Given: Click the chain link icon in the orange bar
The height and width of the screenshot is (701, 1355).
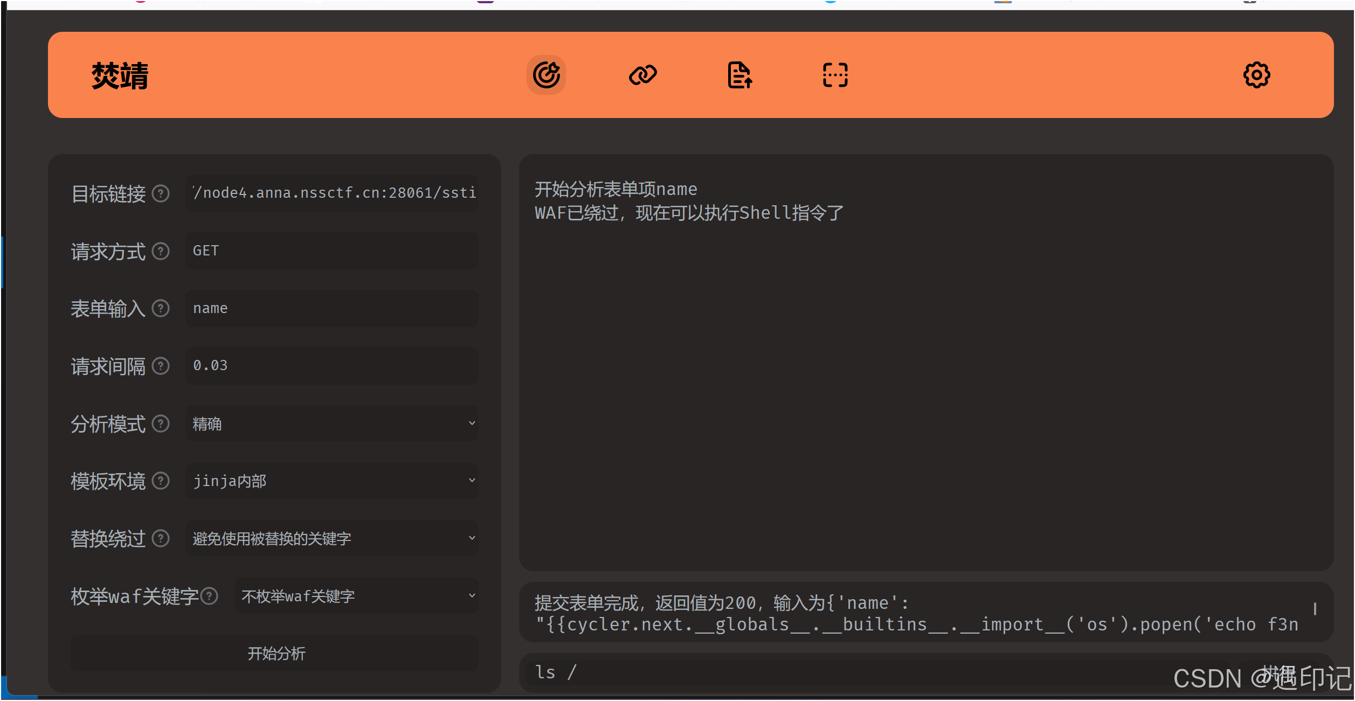Looking at the screenshot, I should click(644, 75).
